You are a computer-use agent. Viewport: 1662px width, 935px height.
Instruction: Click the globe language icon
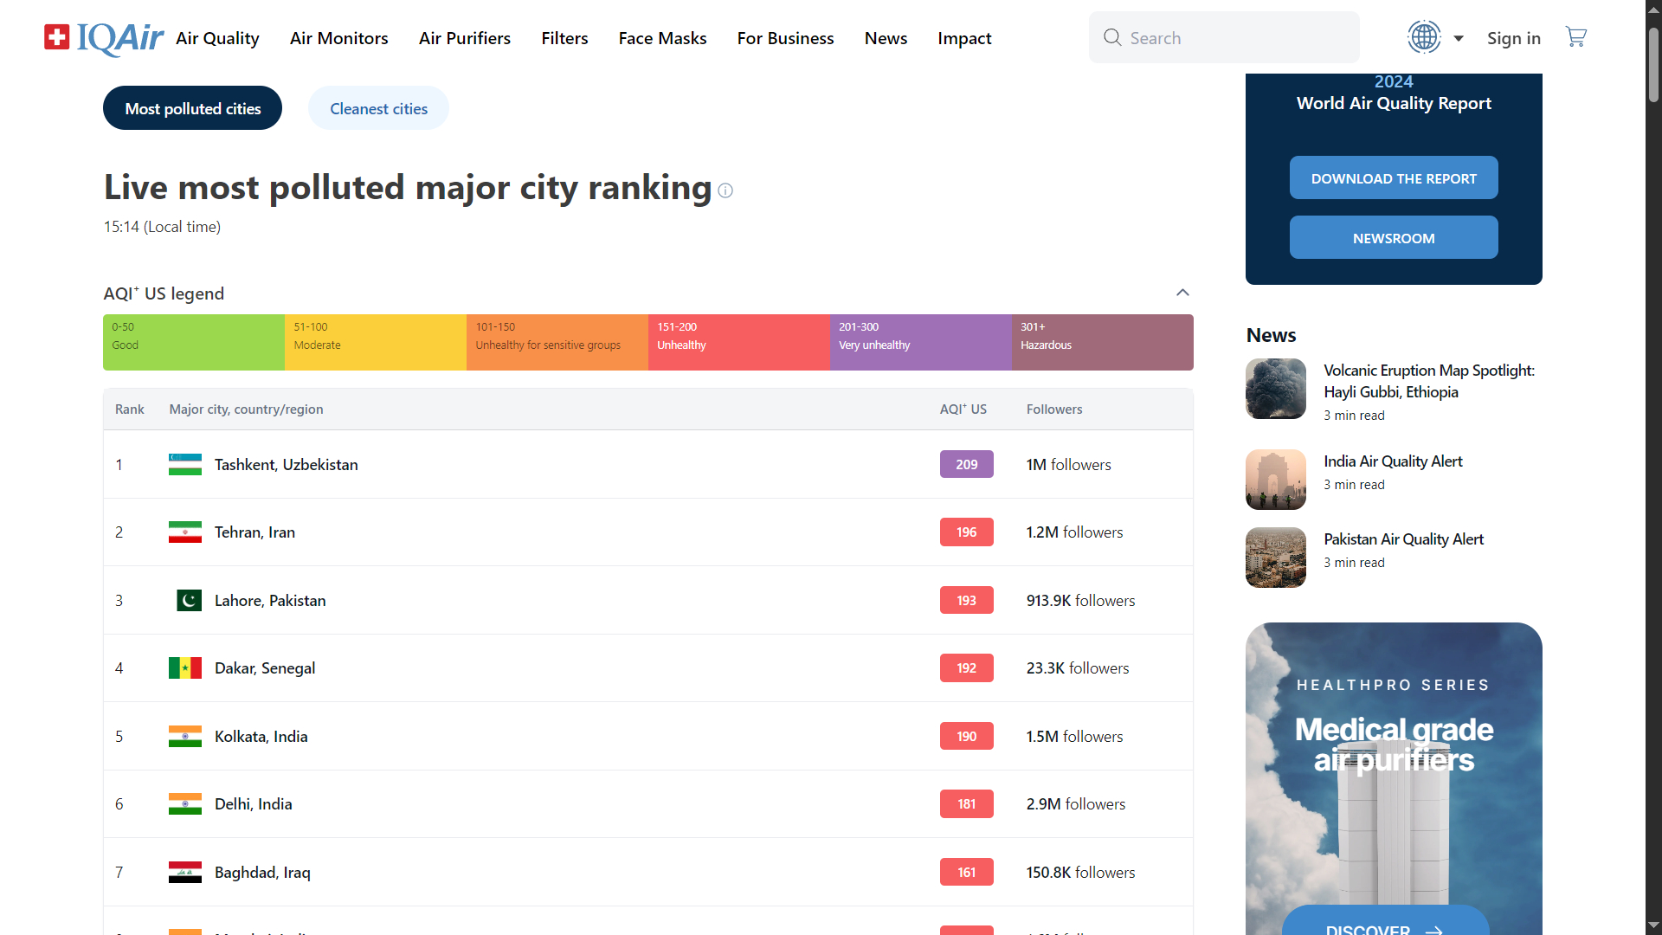click(1424, 37)
